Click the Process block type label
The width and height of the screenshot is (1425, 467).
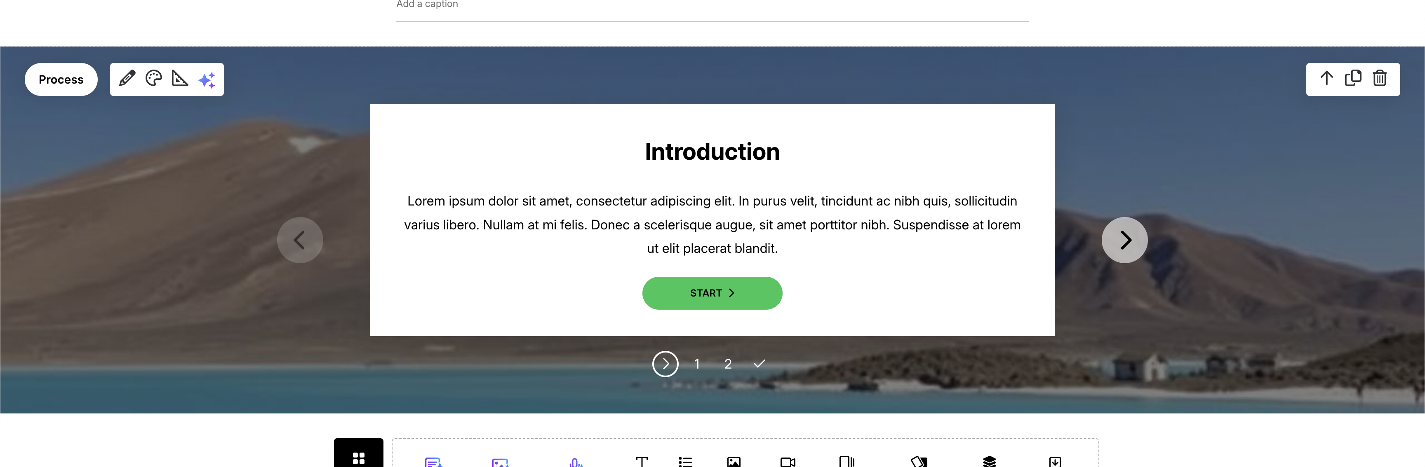pyautogui.click(x=61, y=79)
